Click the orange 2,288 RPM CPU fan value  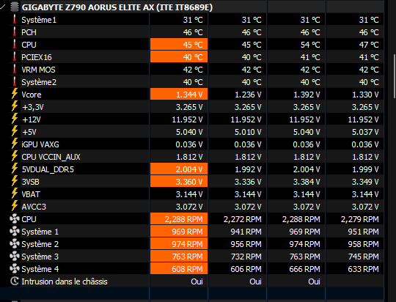[179, 219]
